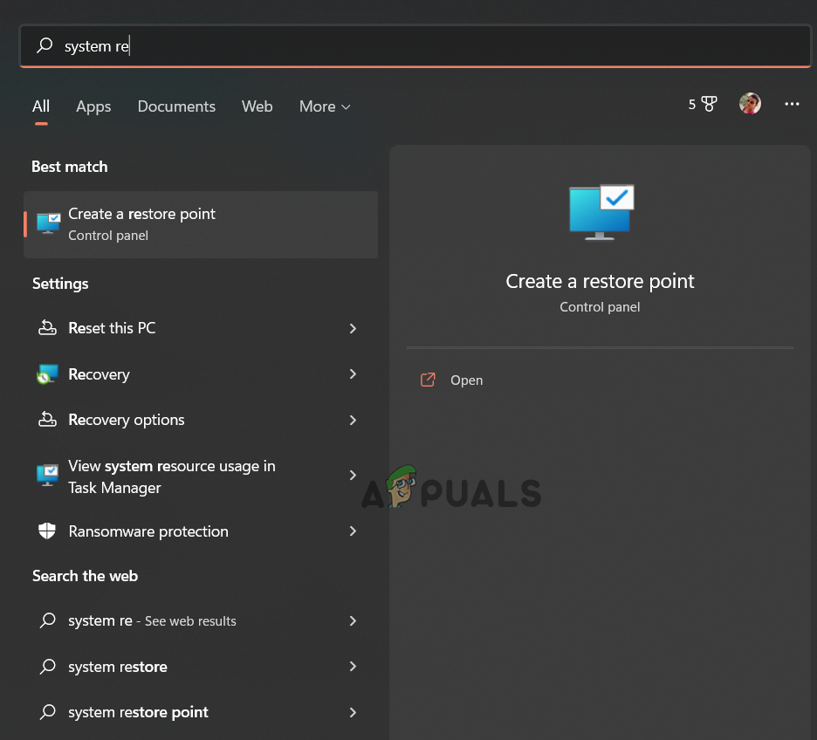Viewport: 817px width, 740px height.
Task: Switch to the Apps tab
Action: [93, 106]
